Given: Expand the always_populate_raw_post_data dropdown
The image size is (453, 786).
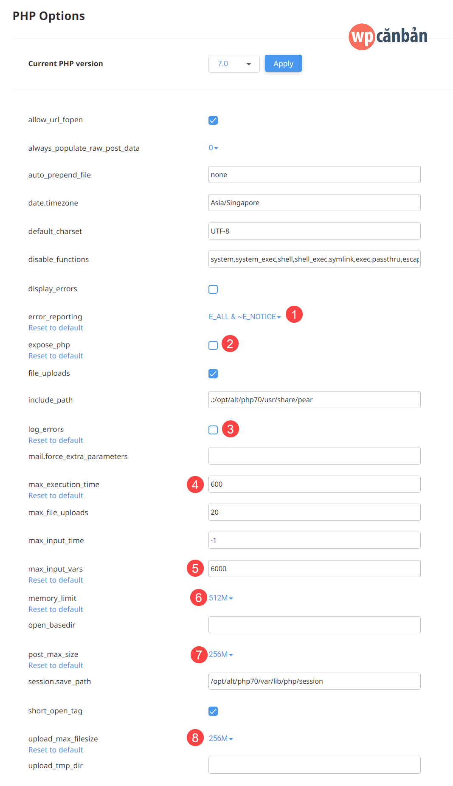Looking at the screenshot, I should [x=214, y=148].
